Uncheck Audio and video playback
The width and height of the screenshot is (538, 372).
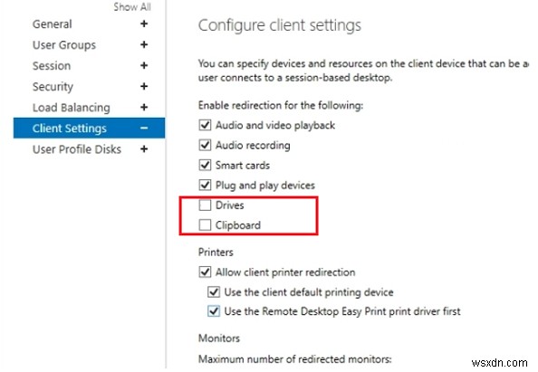click(x=205, y=125)
